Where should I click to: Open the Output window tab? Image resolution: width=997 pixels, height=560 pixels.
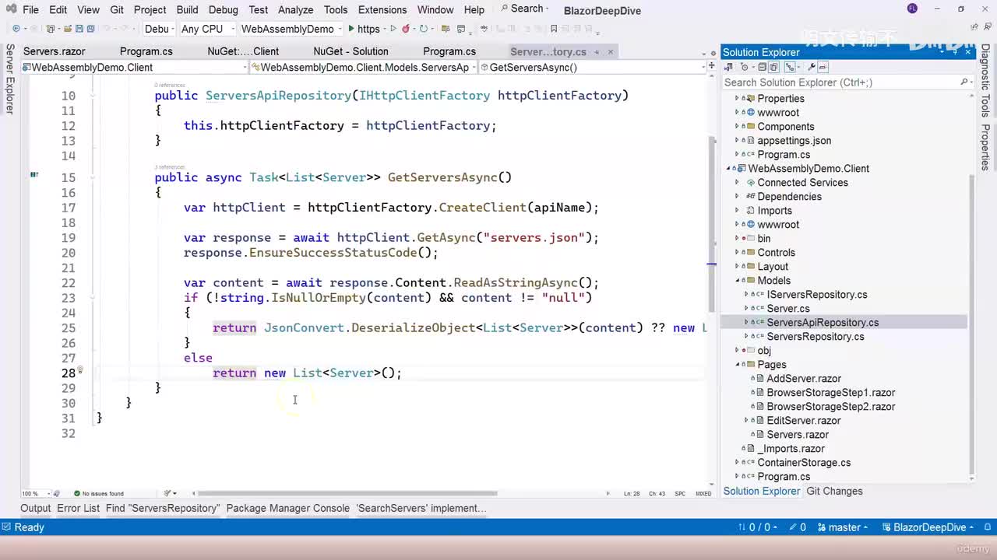pyautogui.click(x=35, y=508)
